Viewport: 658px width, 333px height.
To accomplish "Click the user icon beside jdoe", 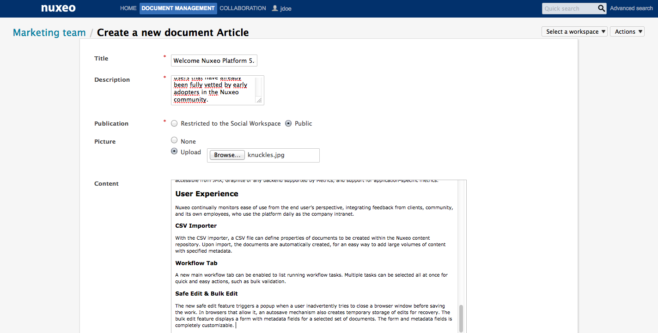I will pyautogui.click(x=275, y=8).
